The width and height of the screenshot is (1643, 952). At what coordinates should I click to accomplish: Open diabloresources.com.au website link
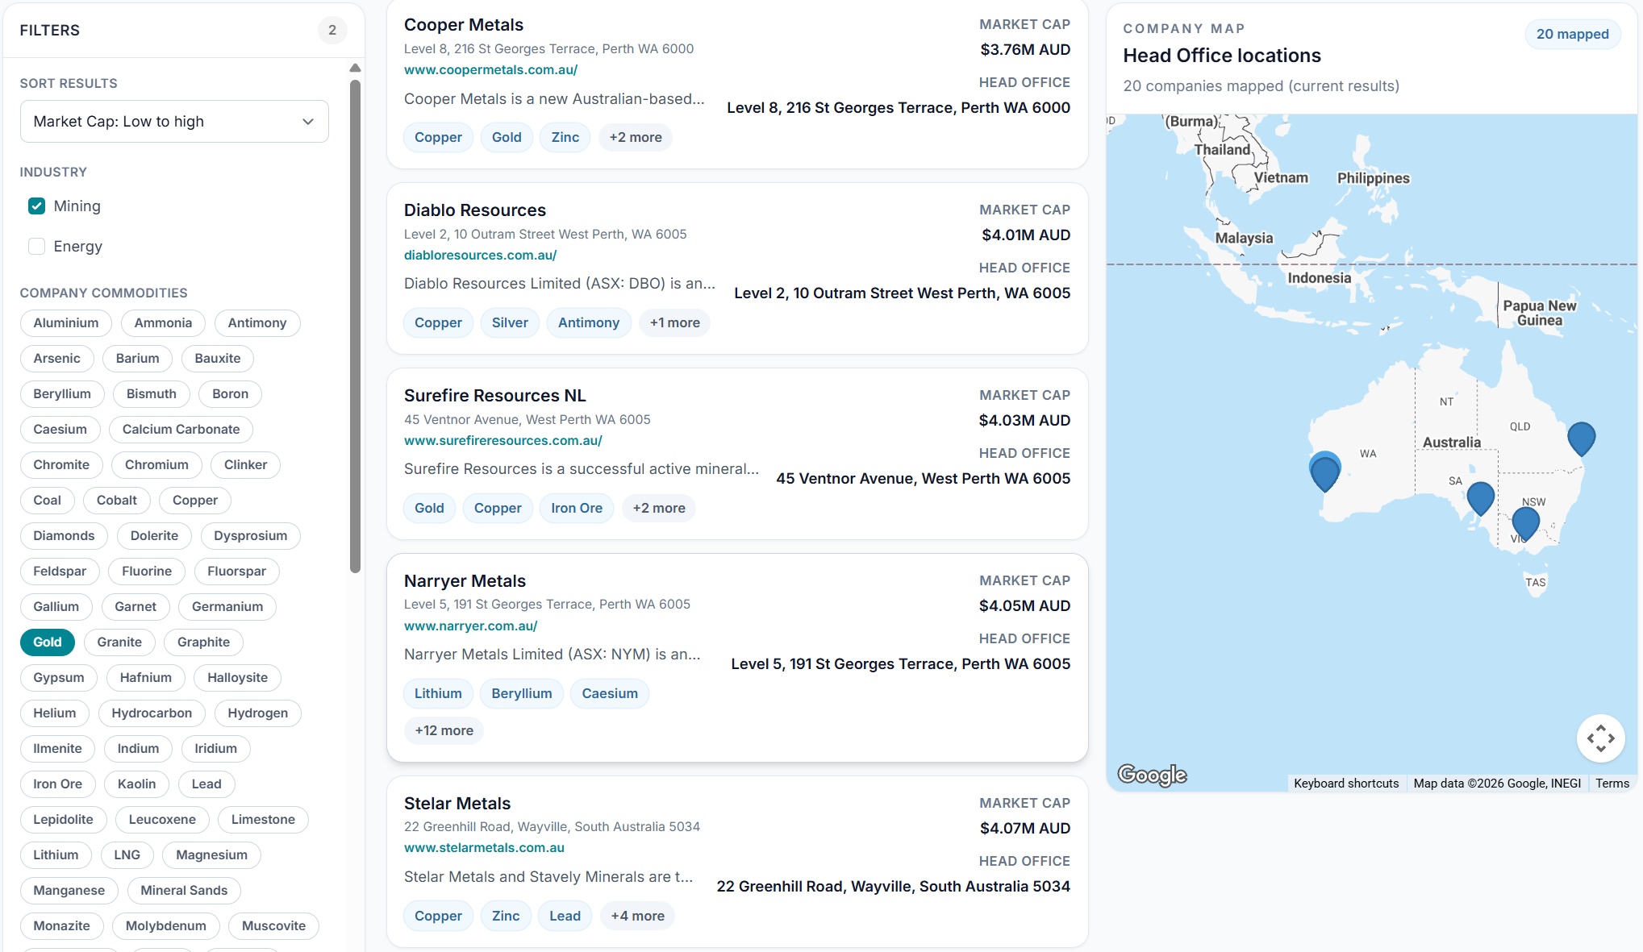tap(480, 256)
